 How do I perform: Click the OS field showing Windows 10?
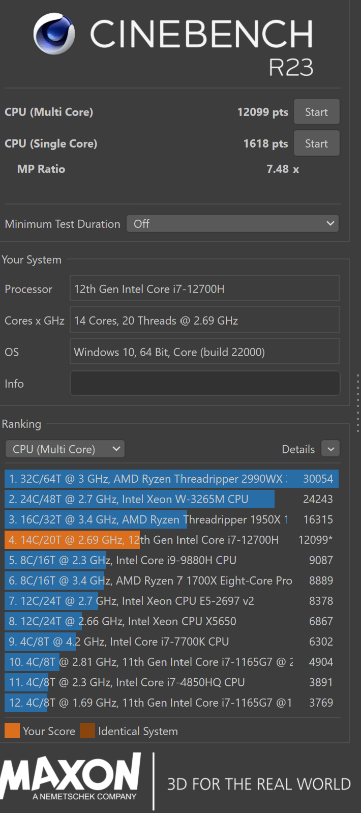coord(204,352)
